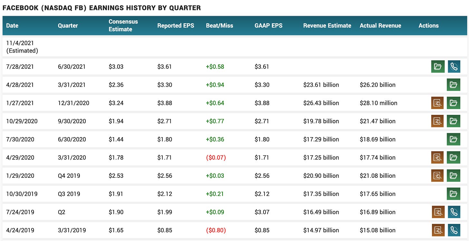This screenshot has width=469, height=241.
Task: Select the $20.90 billion revenue estimate
Action: click(321, 176)
